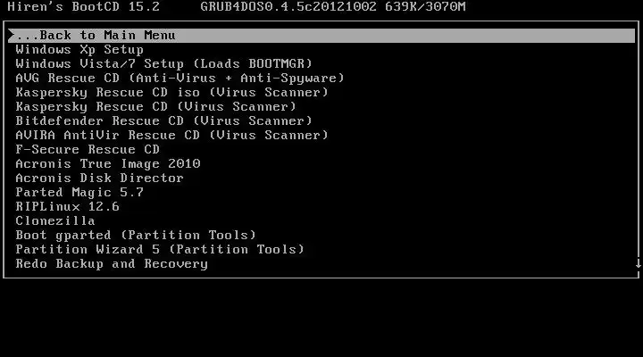The height and width of the screenshot is (357, 643).
Task: Select Redo Backup and Recovery entry
Action: click(112, 264)
